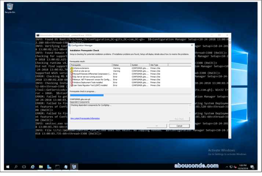Open File Explorer from the taskbar
The image size is (262, 176).
40,166
